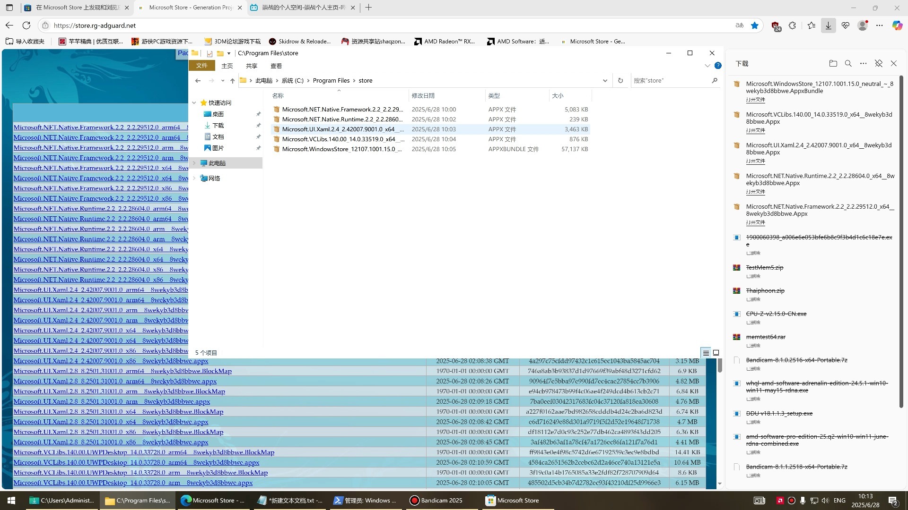
Task: Click Explorer refresh button
Action: 620,81
